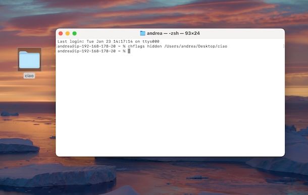Viewport: 308px width, 195px height.
Task: Click the second andrea@ip-192-168-178-20 prompt
Action: click(x=87, y=51)
